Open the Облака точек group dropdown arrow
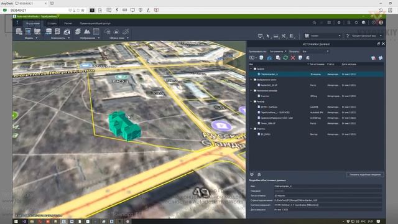The width and height of the screenshot is (398, 224). tap(127, 38)
